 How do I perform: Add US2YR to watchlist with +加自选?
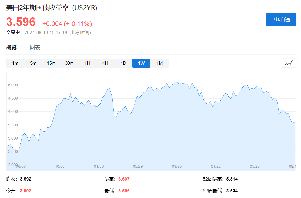pos(281,20)
